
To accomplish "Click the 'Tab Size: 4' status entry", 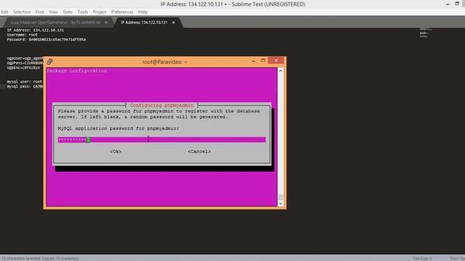I will tap(422, 258).
